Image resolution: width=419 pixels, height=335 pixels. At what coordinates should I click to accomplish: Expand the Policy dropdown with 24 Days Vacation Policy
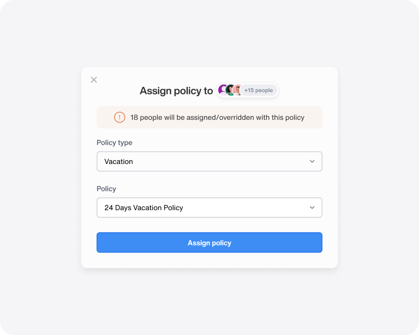pos(209,208)
